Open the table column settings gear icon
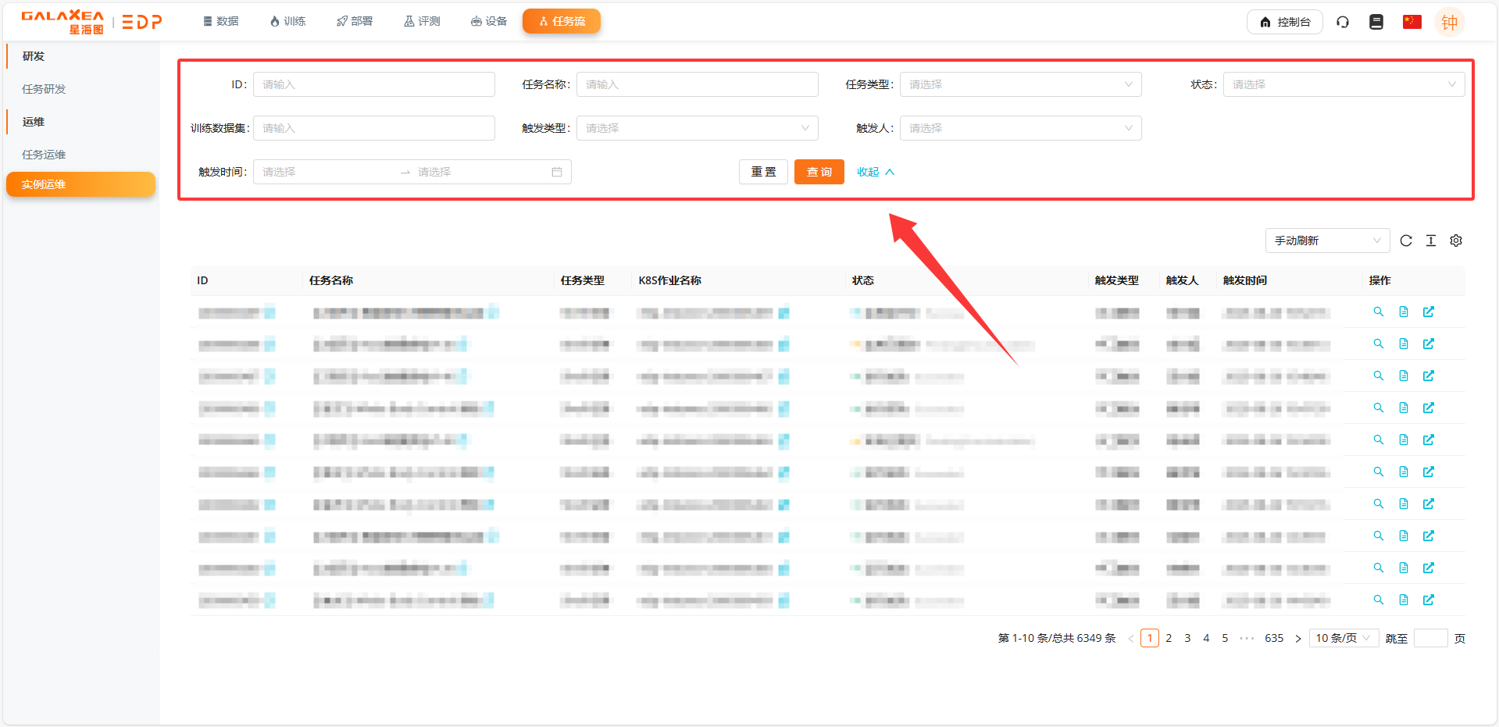Screen dimensions: 1499x727 click(x=1456, y=241)
